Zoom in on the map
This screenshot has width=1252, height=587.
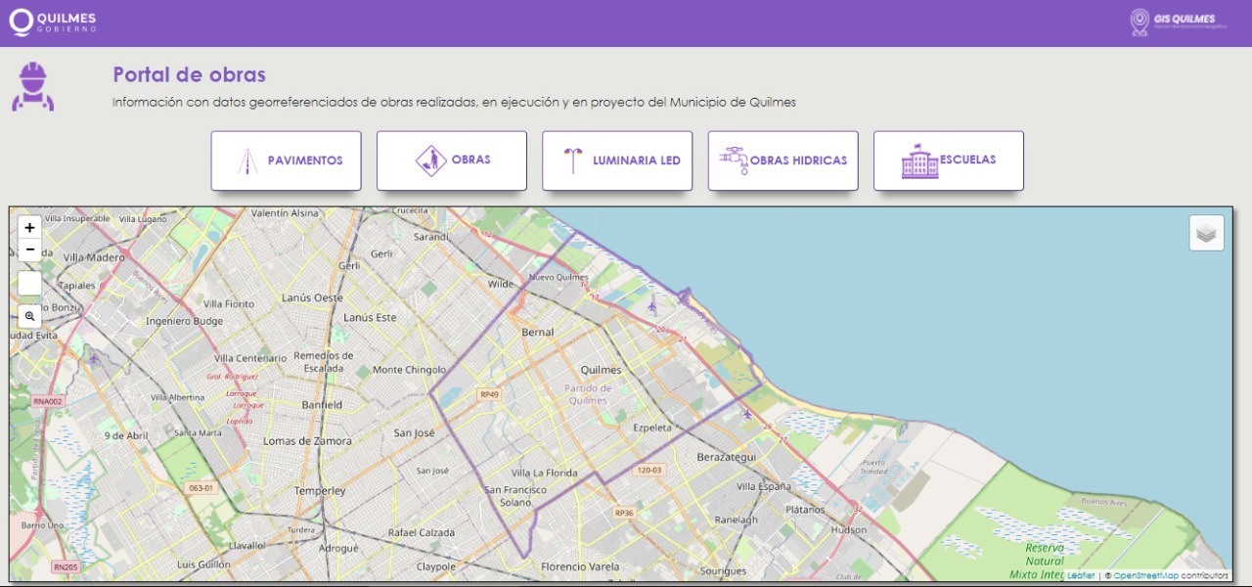tap(30, 228)
